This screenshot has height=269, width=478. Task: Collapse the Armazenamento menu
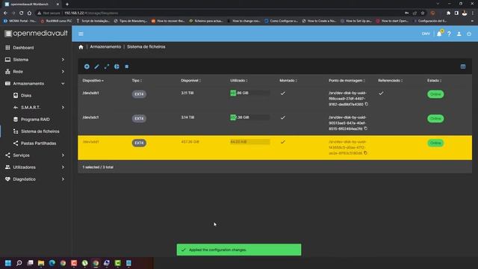pos(36,84)
